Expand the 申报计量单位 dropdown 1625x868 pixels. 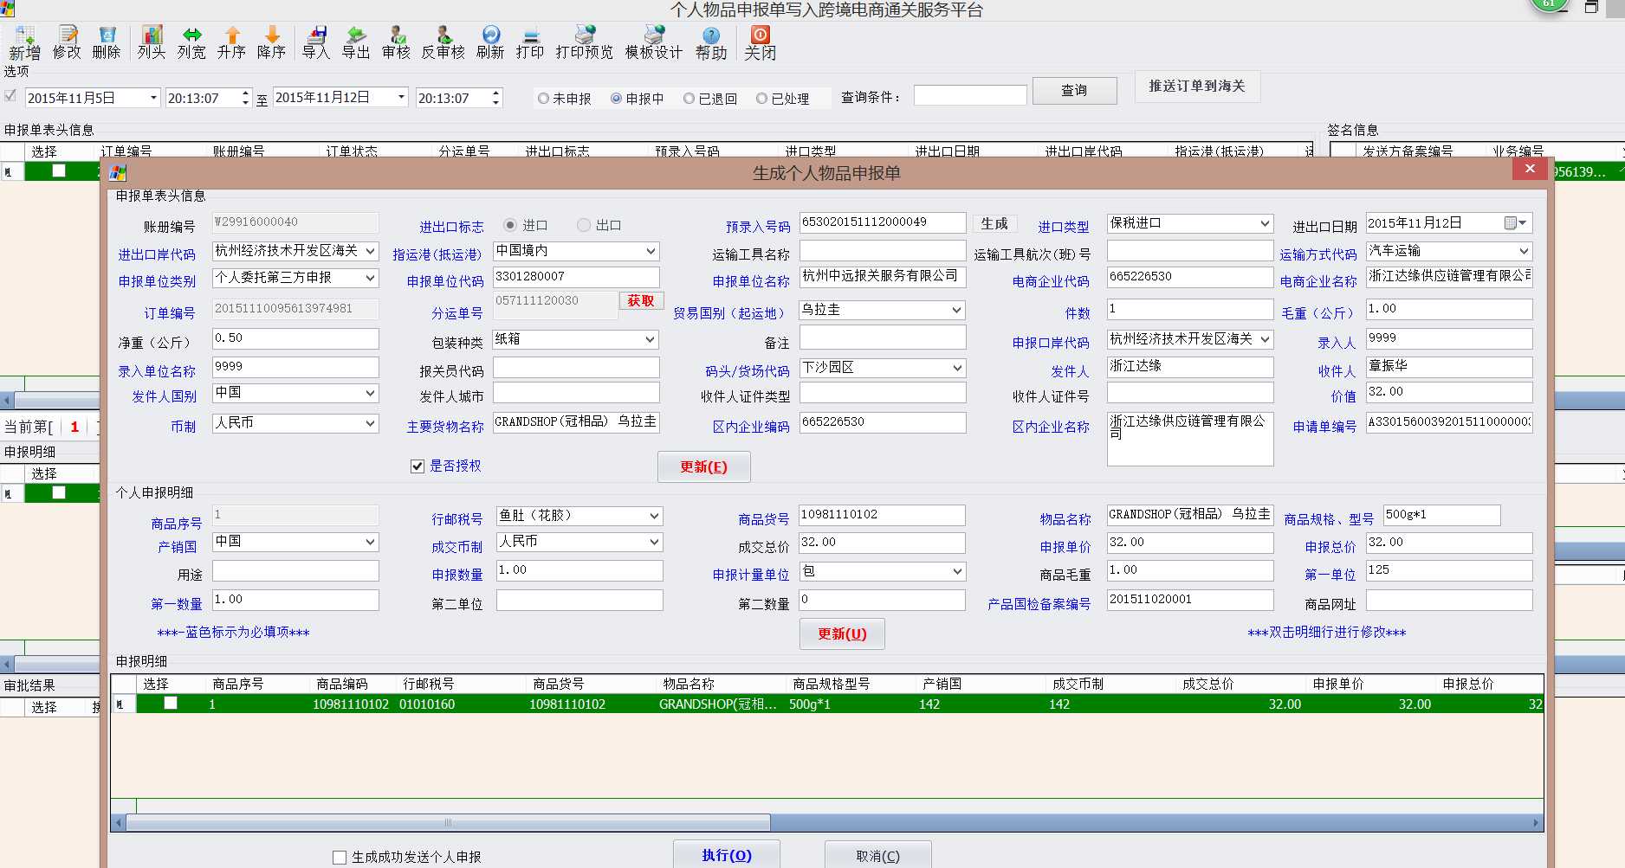[x=957, y=571]
